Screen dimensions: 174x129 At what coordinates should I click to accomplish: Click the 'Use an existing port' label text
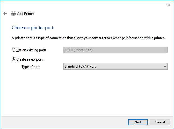tap(31, 50)
